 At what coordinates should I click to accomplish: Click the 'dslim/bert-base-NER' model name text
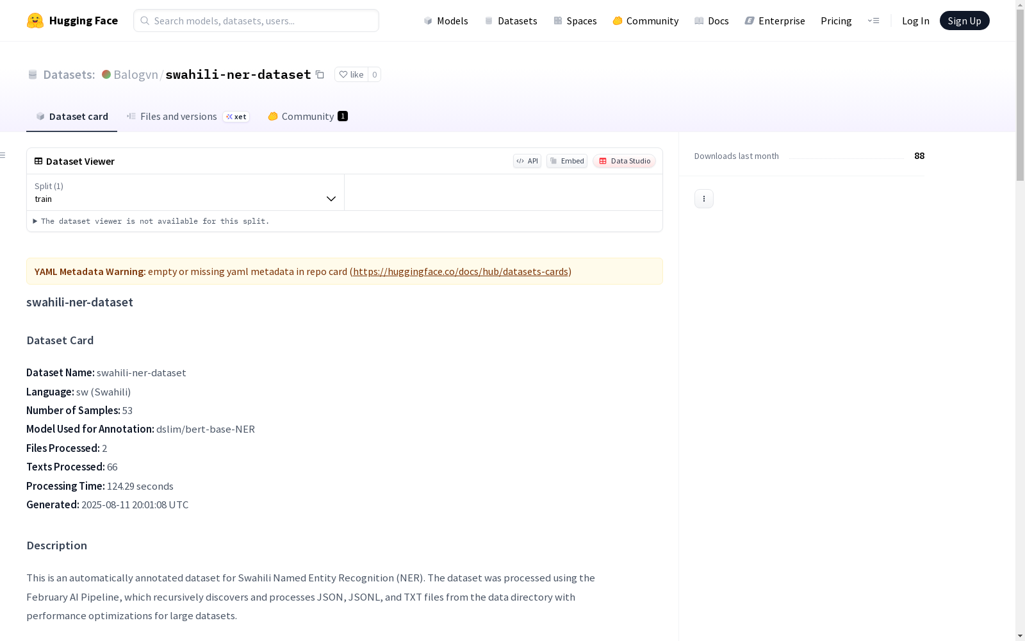pyautogui.click(x=206, y=429)
